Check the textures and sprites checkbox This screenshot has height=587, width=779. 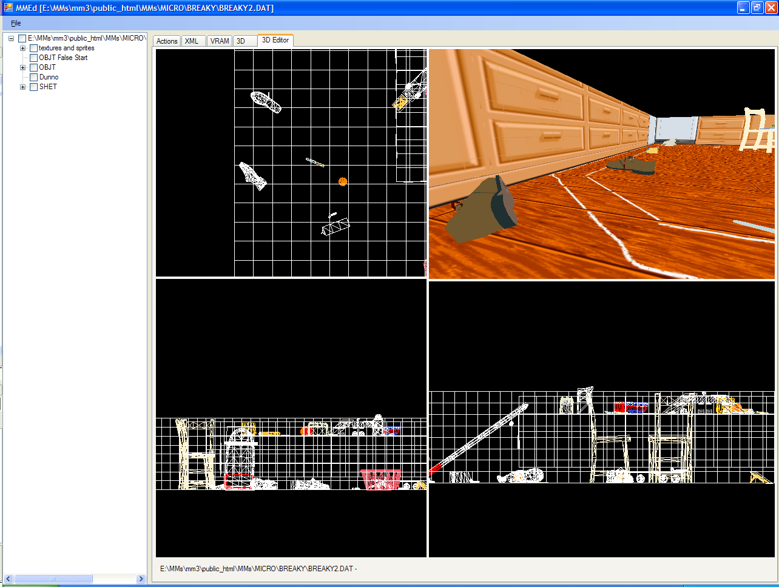coord(34,48)
